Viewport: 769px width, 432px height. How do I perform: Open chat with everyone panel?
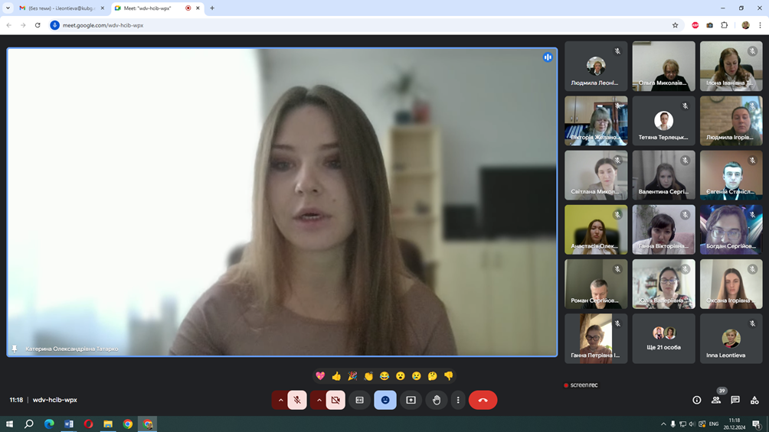[x=735, y=400]
